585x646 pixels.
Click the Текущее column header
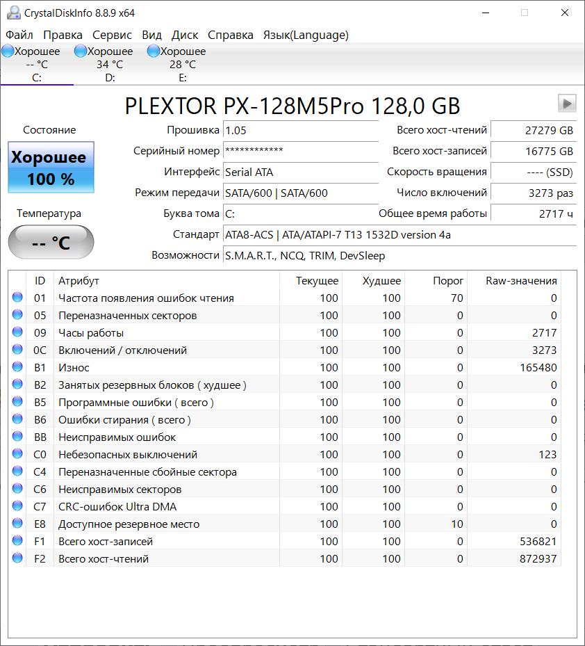(311, 280)
